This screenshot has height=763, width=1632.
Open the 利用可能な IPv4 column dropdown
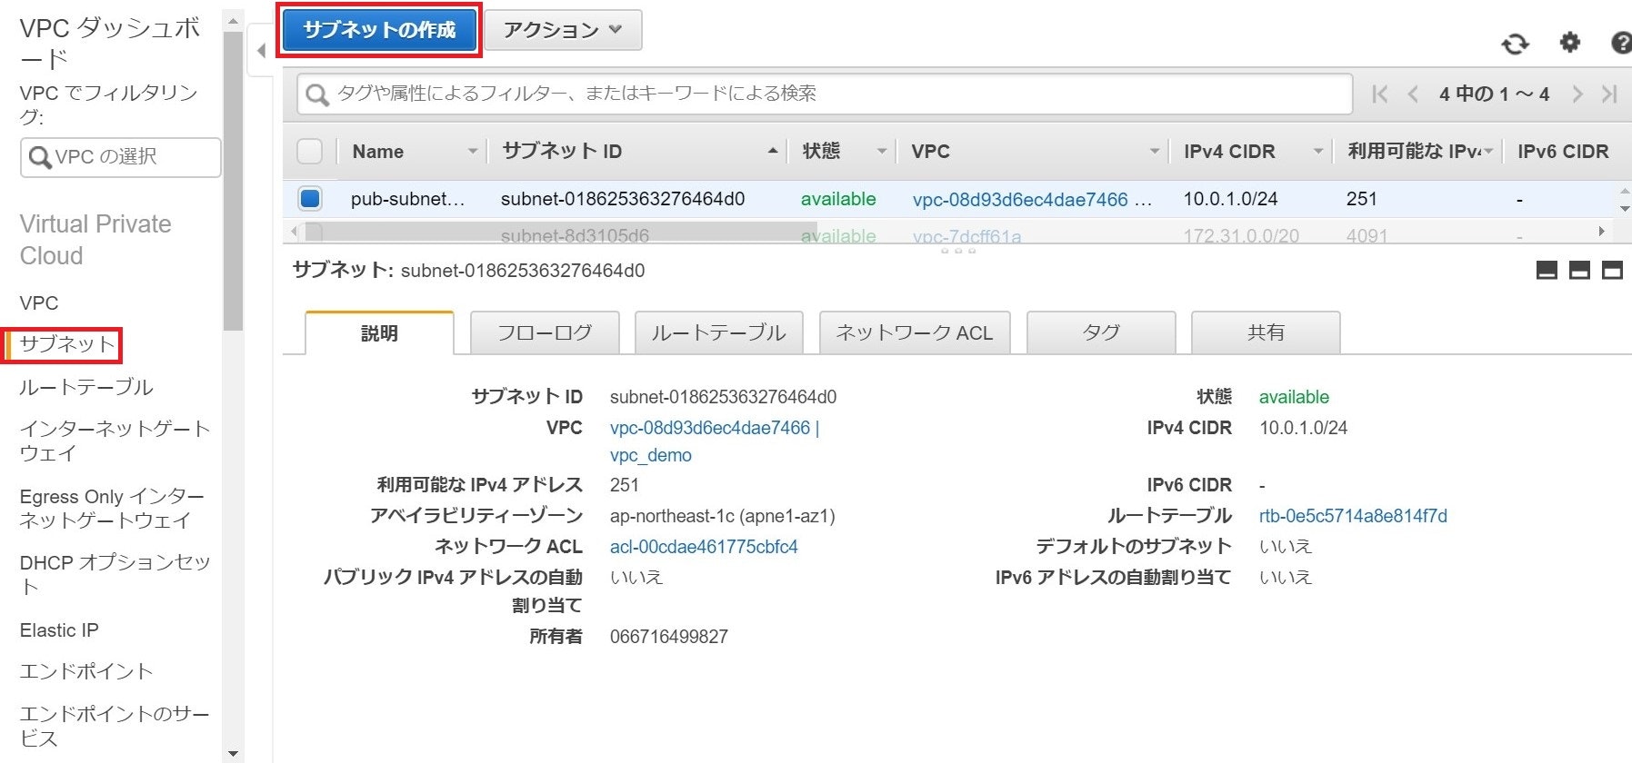coord(1488,151)
